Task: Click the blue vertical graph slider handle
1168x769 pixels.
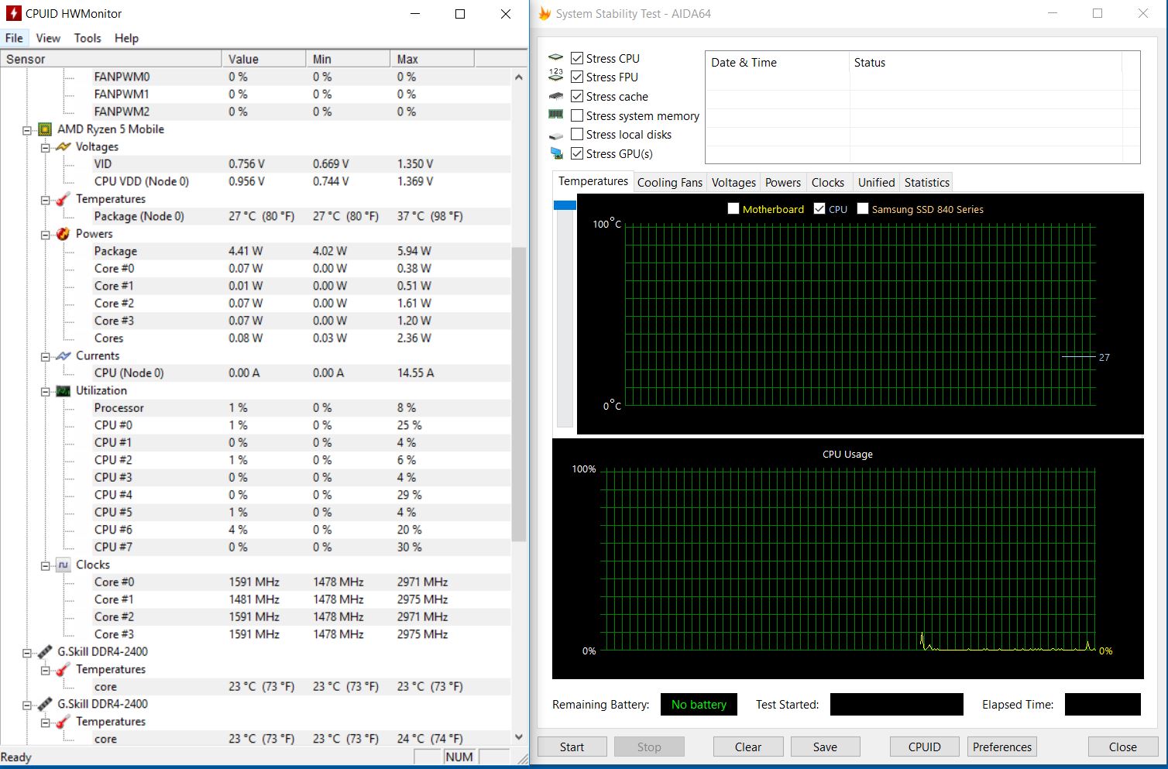Action: 565,205
